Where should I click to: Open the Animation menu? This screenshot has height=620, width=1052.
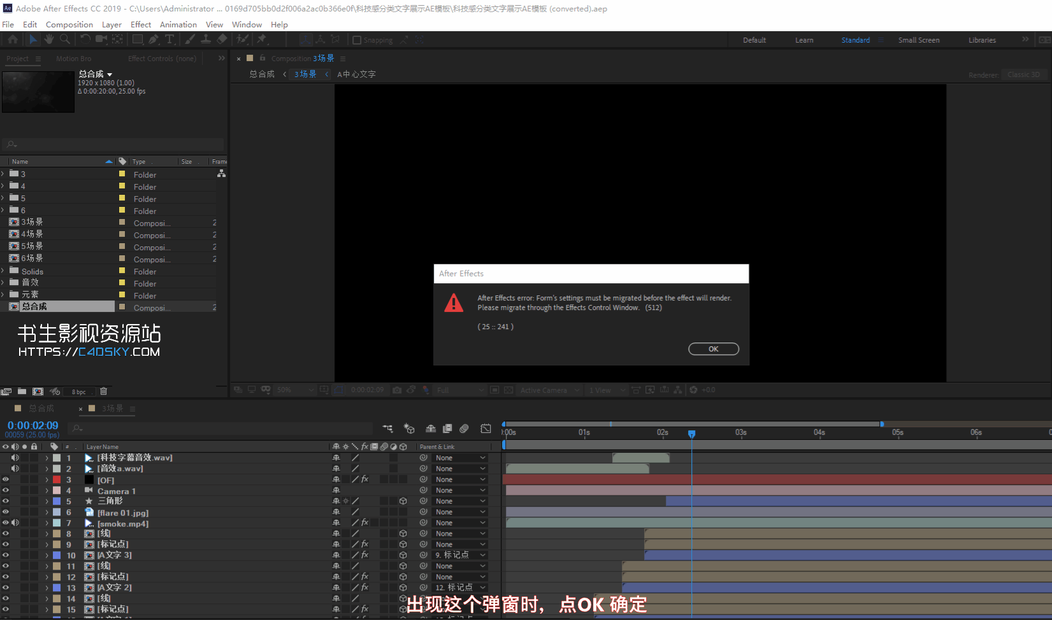[x=178, y=25]
